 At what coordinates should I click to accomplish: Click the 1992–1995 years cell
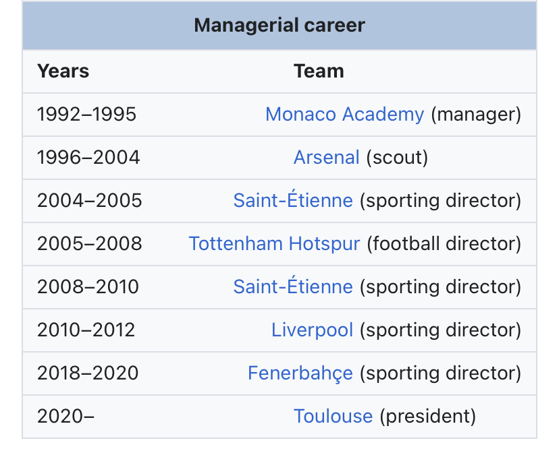pos(86,115)
